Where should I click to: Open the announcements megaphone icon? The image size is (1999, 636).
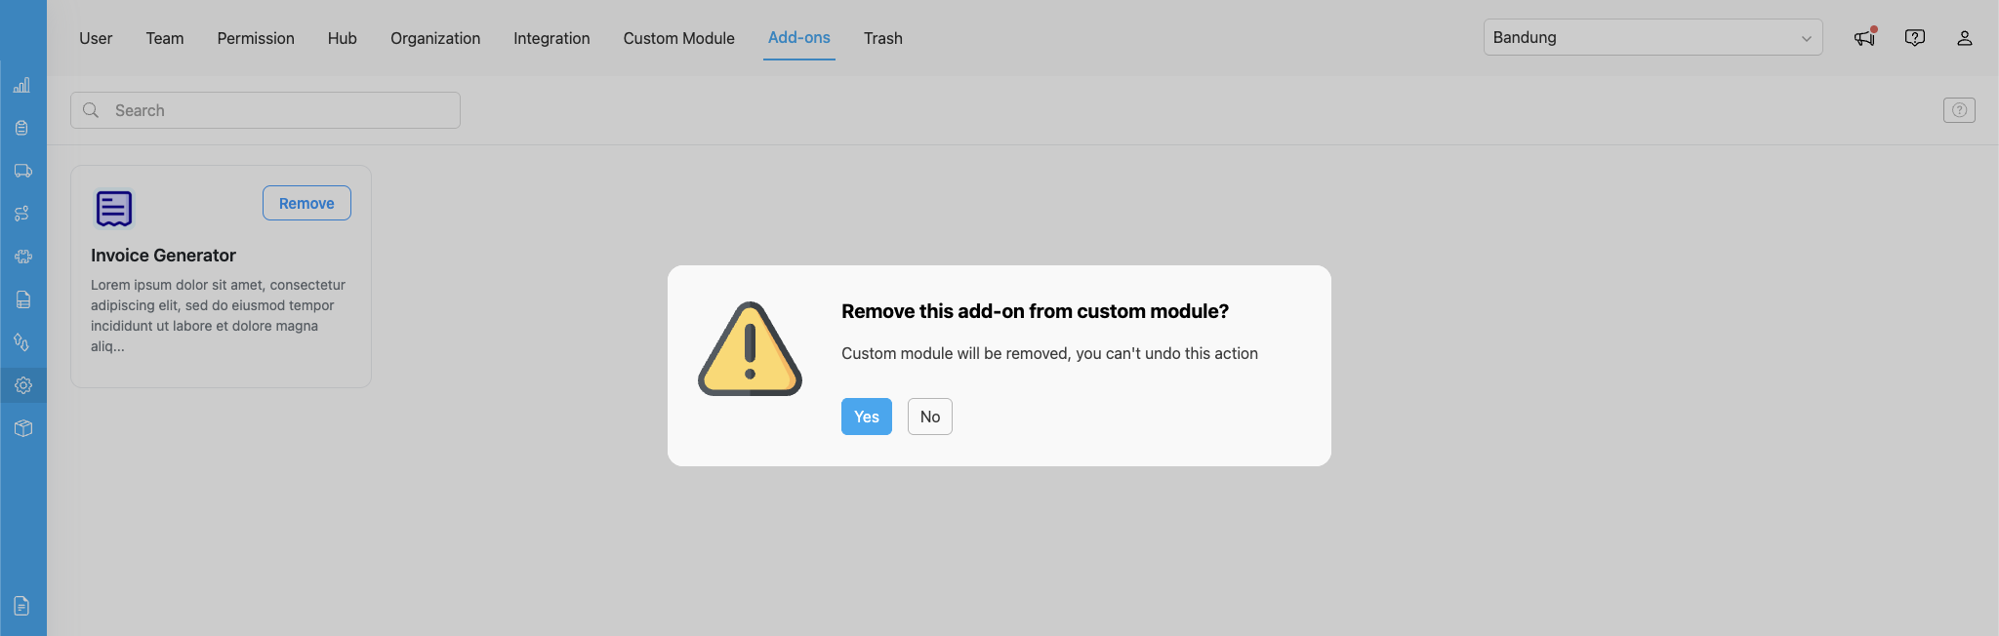1864,37
